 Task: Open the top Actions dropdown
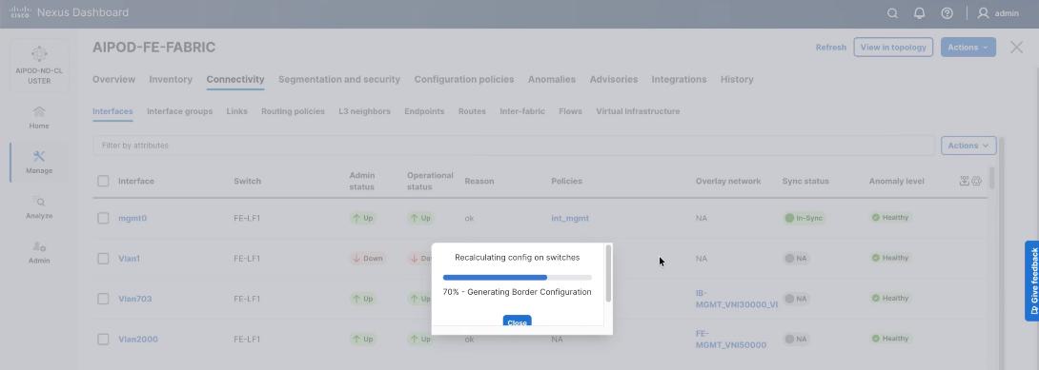968,47
